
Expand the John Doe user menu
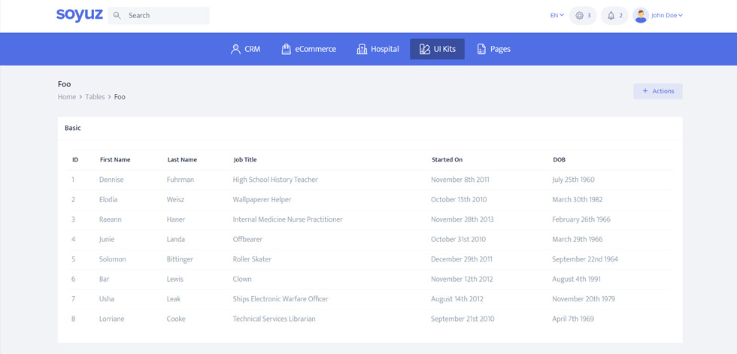pos(666,16)
